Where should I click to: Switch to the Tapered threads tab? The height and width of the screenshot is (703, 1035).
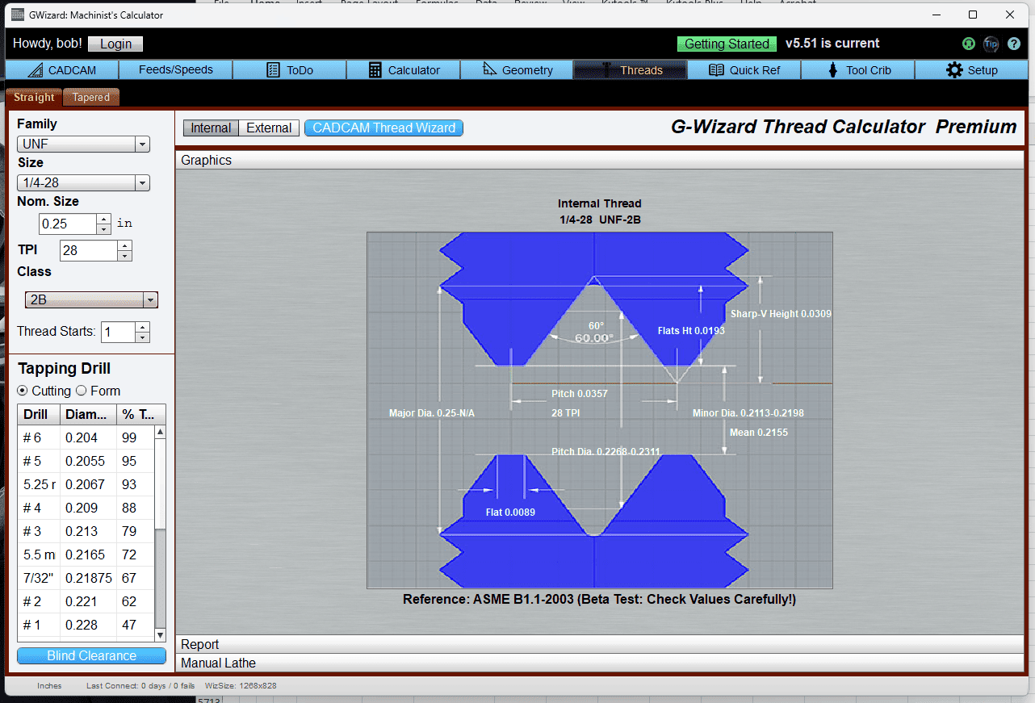coord(90,97)
